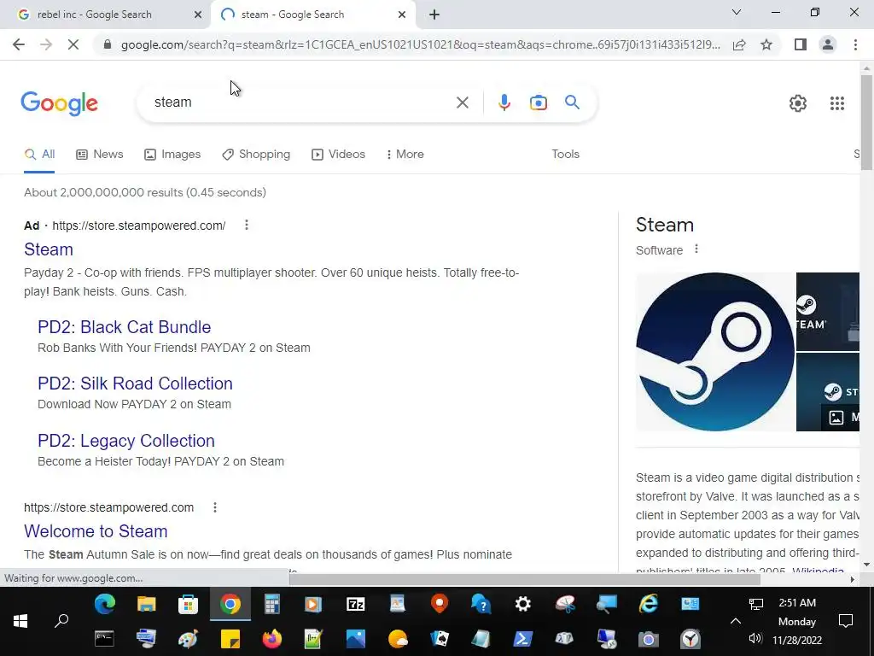Open the Chrome profile menu
This screenshot has width=874, height=656.
click(x=828, y=44)
